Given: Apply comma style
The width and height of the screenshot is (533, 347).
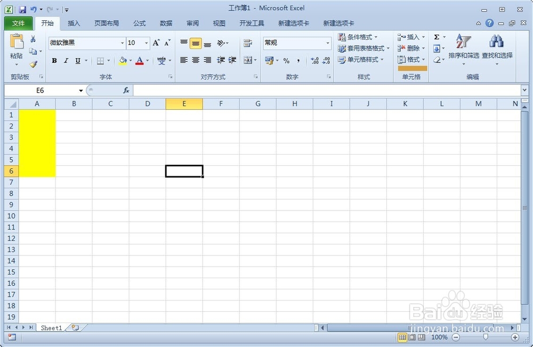Looking at the screenshot, I should (x=298, y=60).
